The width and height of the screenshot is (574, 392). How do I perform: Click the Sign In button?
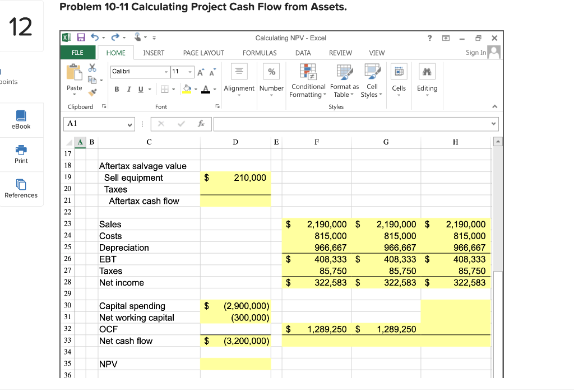475,52
